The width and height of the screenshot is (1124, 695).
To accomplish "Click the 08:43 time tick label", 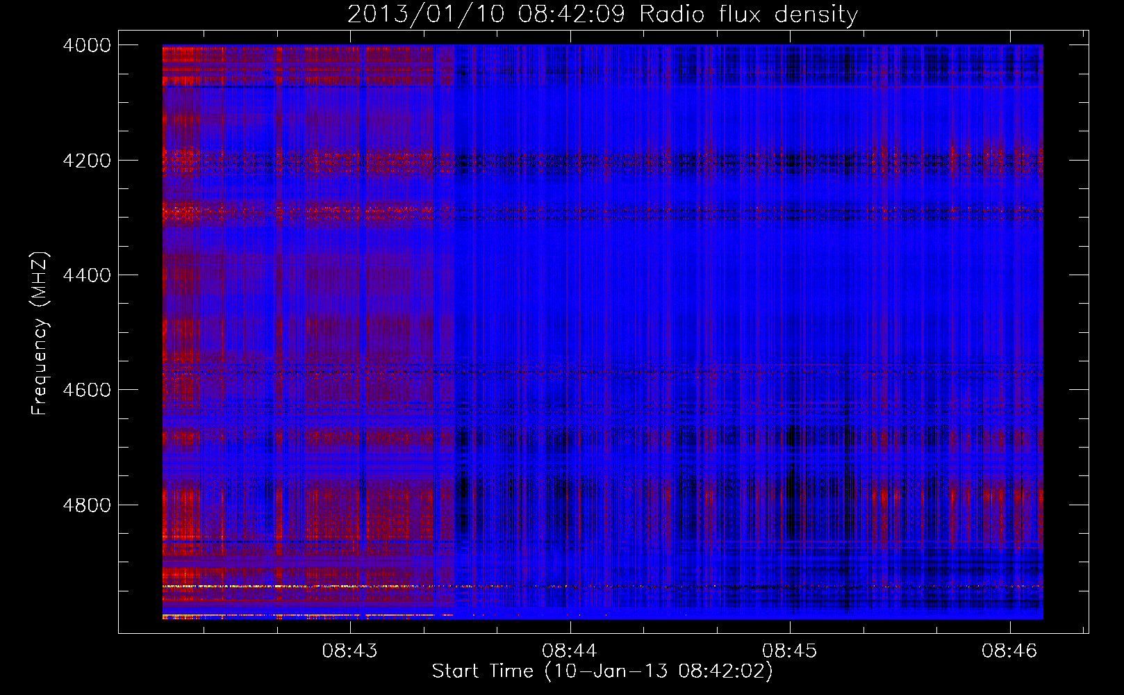I will coord(350,651).
